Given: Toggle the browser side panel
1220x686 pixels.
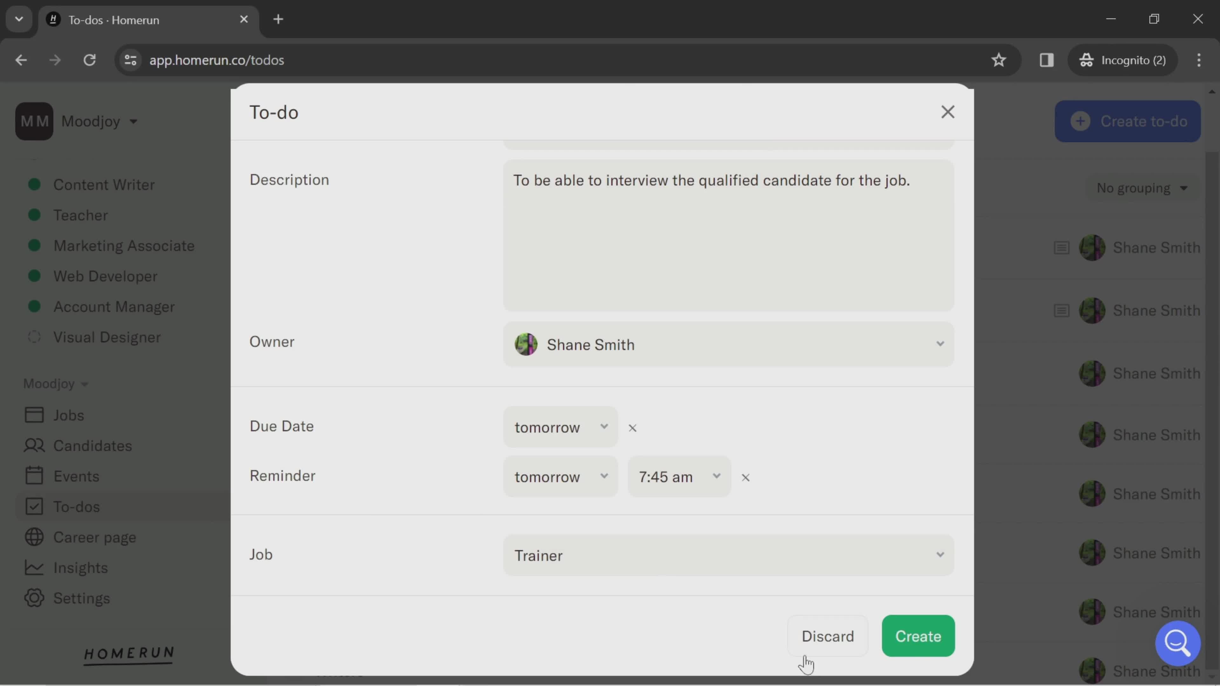Looking at the screenshot, I should point(1046,60).
